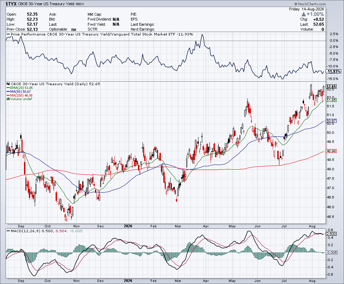
Task: Click the -11.93% tag on performance axis
Action: pos(334,71)
